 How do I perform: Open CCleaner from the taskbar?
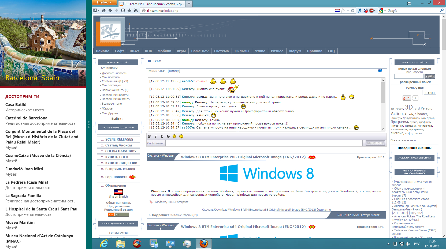pos(137,243)
